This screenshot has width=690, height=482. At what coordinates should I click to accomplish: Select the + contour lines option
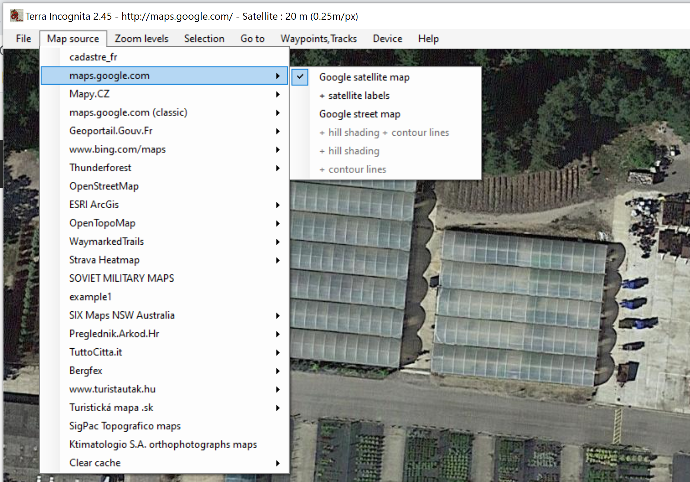[386, 169]
